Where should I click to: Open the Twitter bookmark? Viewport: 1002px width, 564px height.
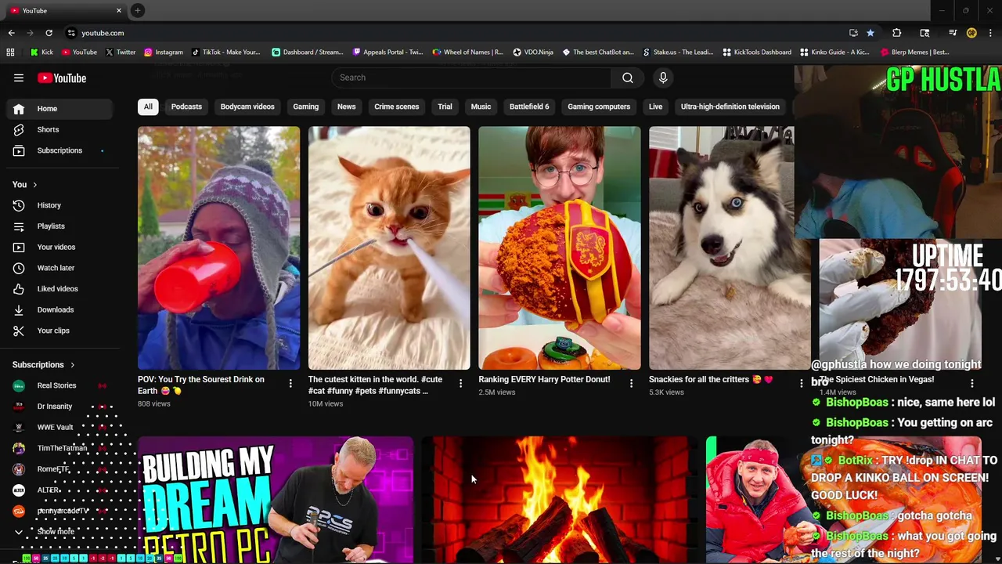121,52
